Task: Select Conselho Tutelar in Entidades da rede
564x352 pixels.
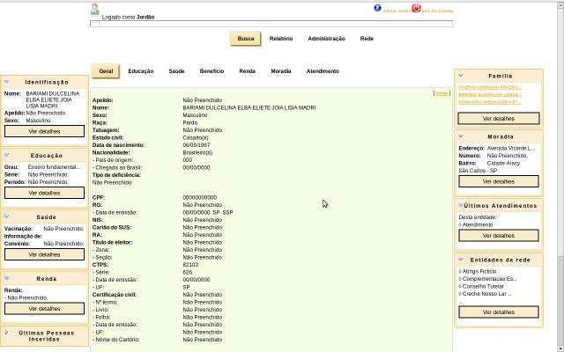Action: tap(483, 286)
